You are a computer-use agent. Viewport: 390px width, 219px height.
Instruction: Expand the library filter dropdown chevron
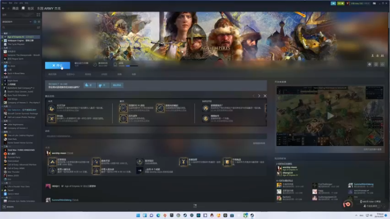click(x=30, y=22)
